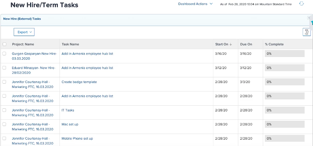This screenshot has height=146, width=313.
Task: Open New Hire (External) Tasks report title
Action: pos(22,19)
